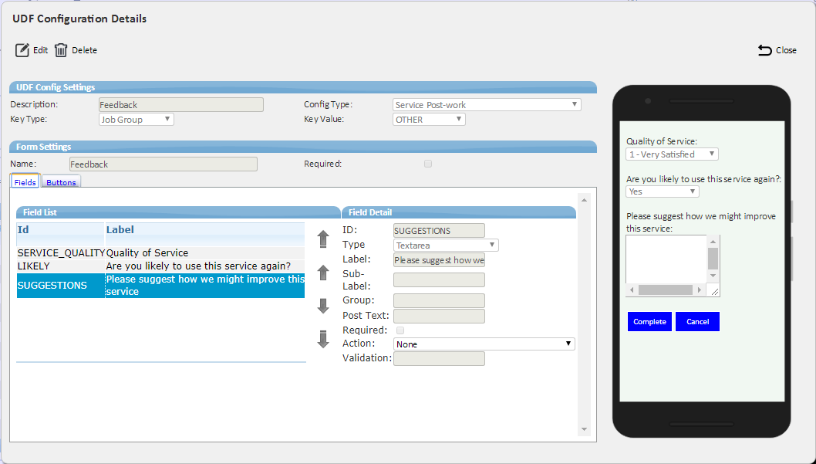Switch to the Buttons tab
Screen dimensions: 816x464
point(61,182)
